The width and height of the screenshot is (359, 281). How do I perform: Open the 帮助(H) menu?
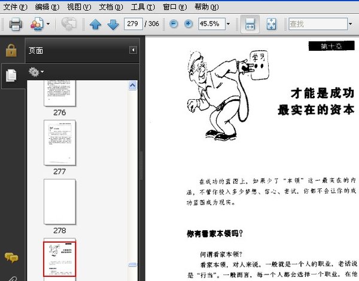206,7
